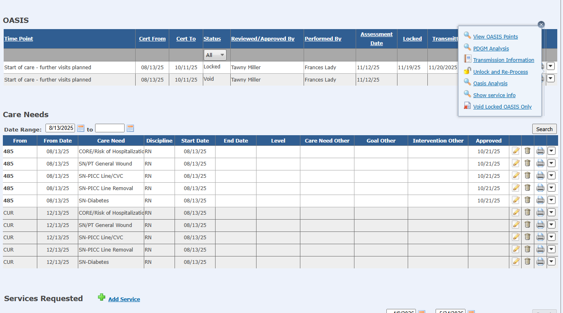
Task: Click the empty Date Range end field
Action: (x=110, y=128)
